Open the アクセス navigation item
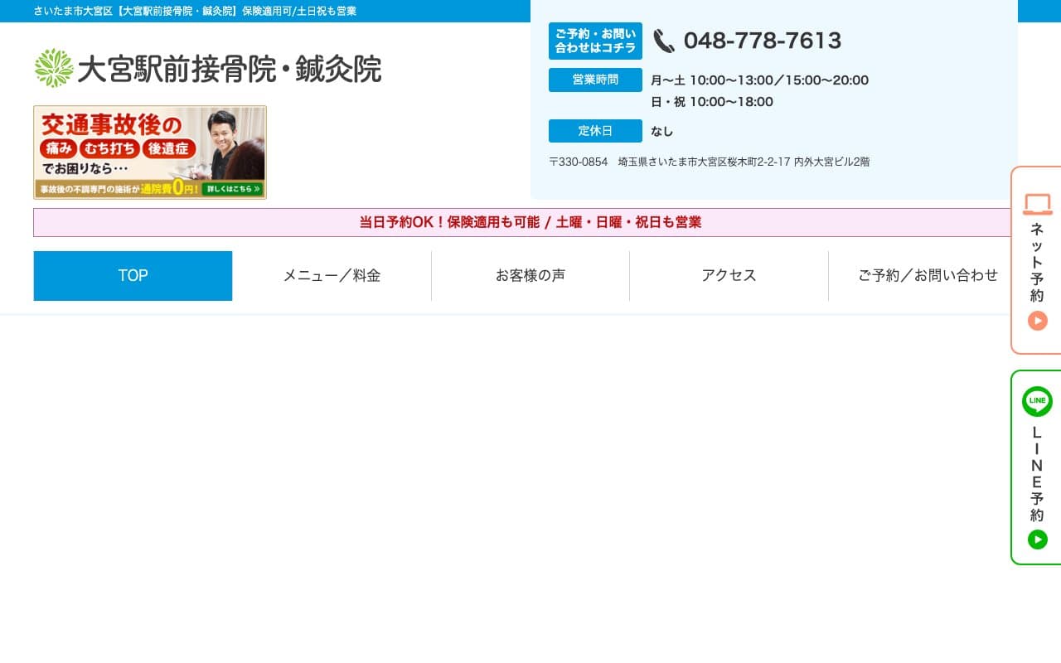1061x663 pixels. 729,276
